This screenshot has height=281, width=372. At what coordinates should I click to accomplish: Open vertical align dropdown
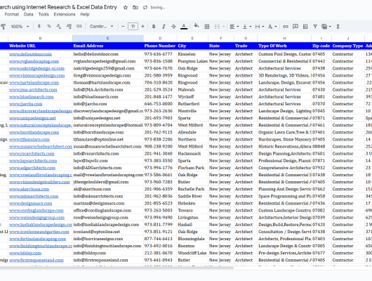[247, 27]
